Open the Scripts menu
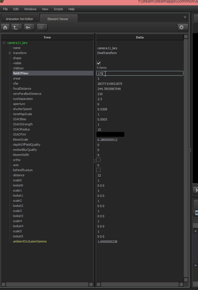The width and height of the screenshot is (198, 290). (58, 9)
